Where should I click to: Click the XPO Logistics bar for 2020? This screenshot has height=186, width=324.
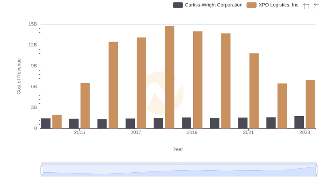pyautogui.click(x=226, y=81)
